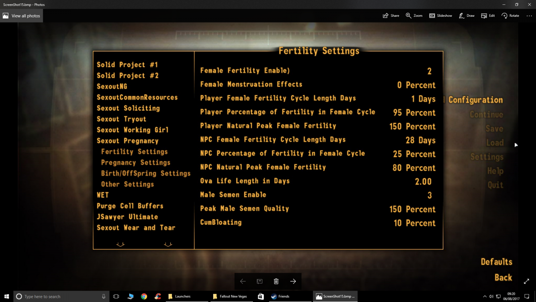
Task: Click the Photos app icon beside View all photos
Action: click(6, 16)
